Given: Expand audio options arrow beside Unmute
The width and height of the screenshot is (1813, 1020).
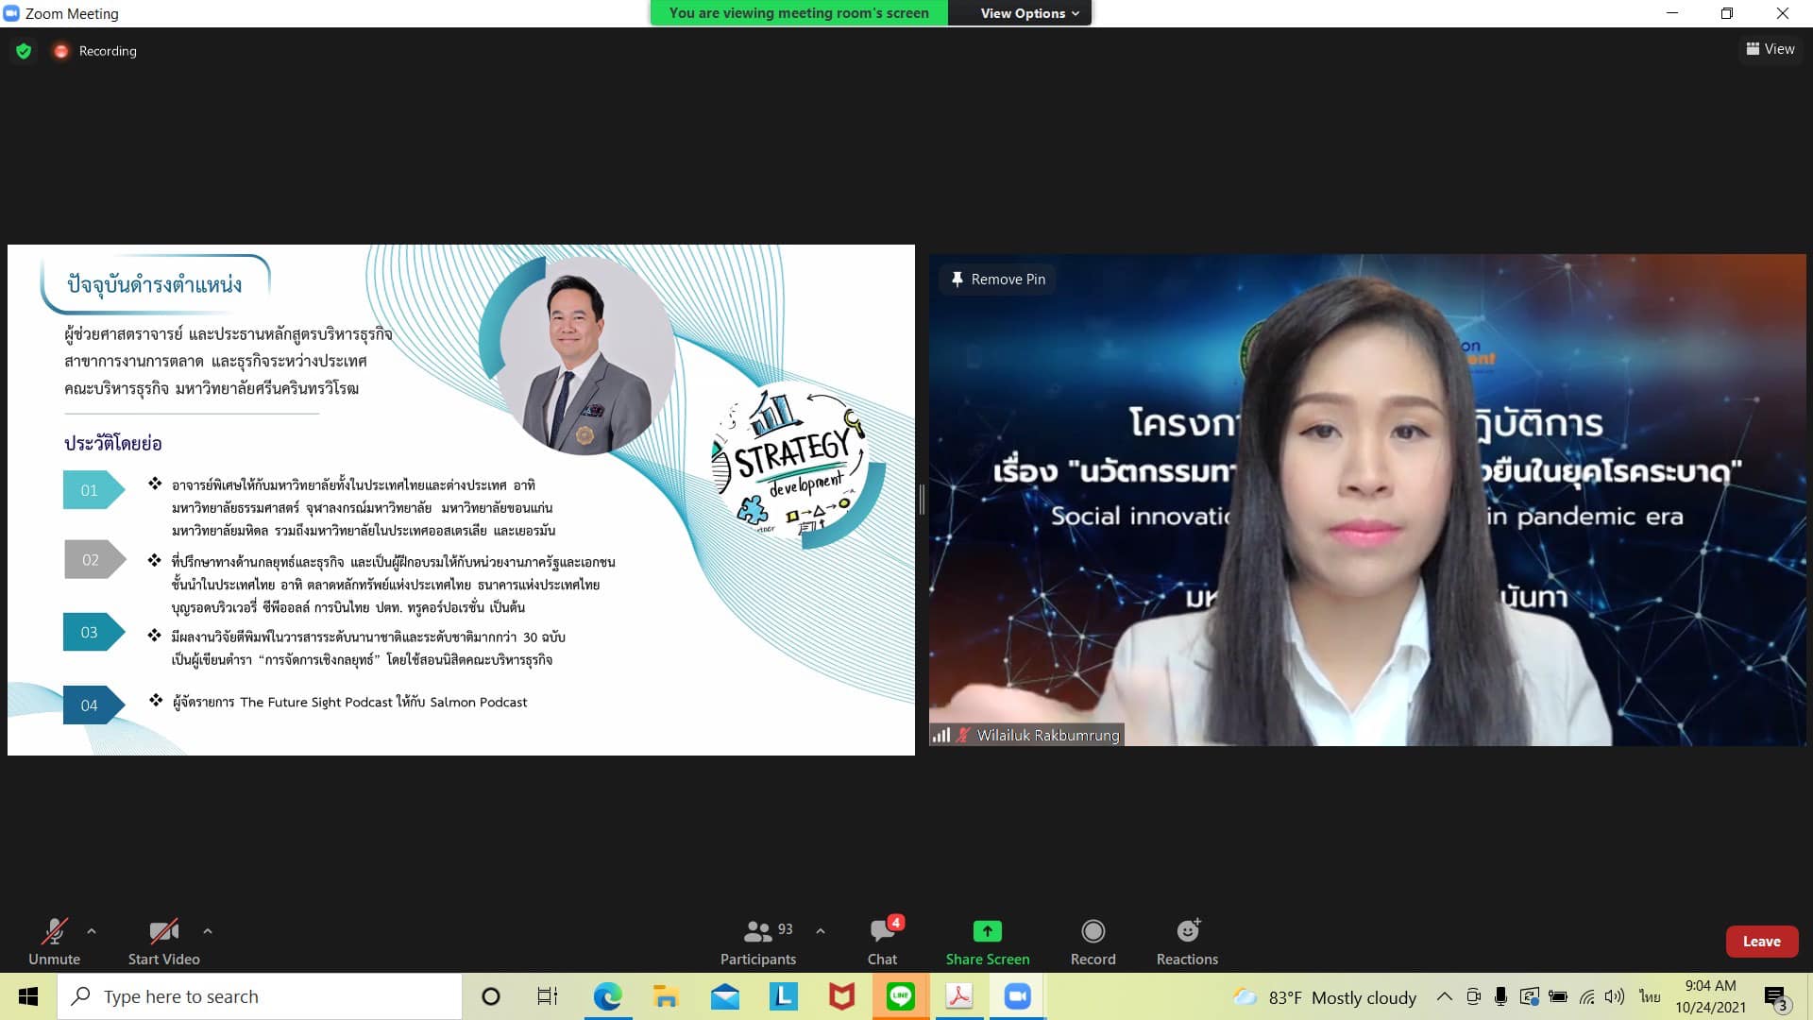Looking at the screenshot, I should 92,931.
